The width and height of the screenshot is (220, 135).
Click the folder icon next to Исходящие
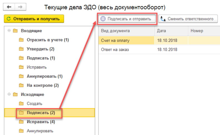pos(15,94)
